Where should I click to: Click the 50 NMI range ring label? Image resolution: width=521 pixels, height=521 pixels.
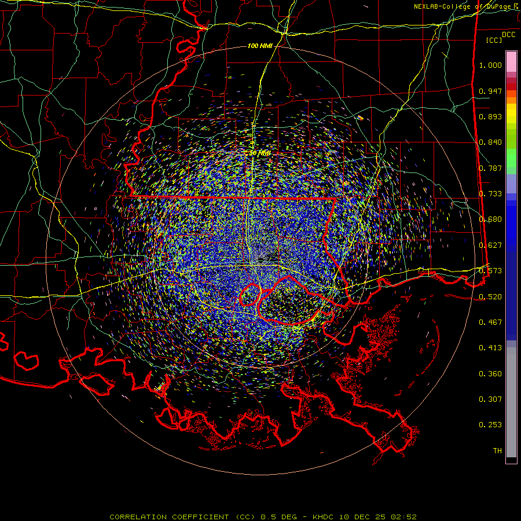260,153
